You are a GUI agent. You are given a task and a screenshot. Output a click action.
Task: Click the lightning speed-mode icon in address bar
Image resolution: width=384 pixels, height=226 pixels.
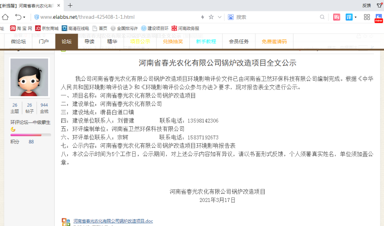[x=202, y=17]
